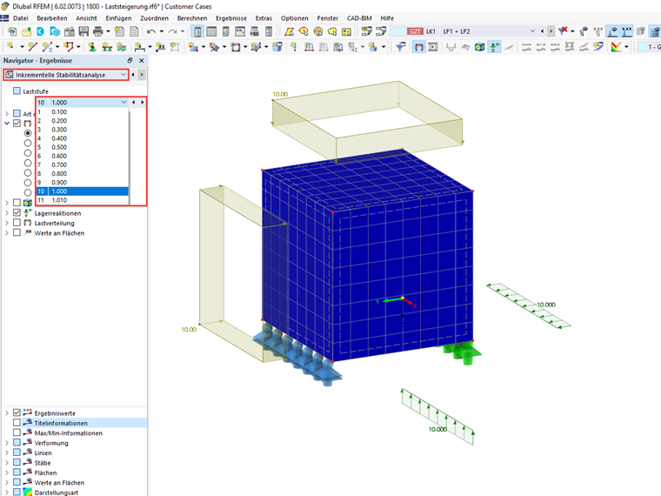Enable the Lastverteilung checkbox
The width and height of the screenshot is (661, 496).
click(x=17, y=222)
